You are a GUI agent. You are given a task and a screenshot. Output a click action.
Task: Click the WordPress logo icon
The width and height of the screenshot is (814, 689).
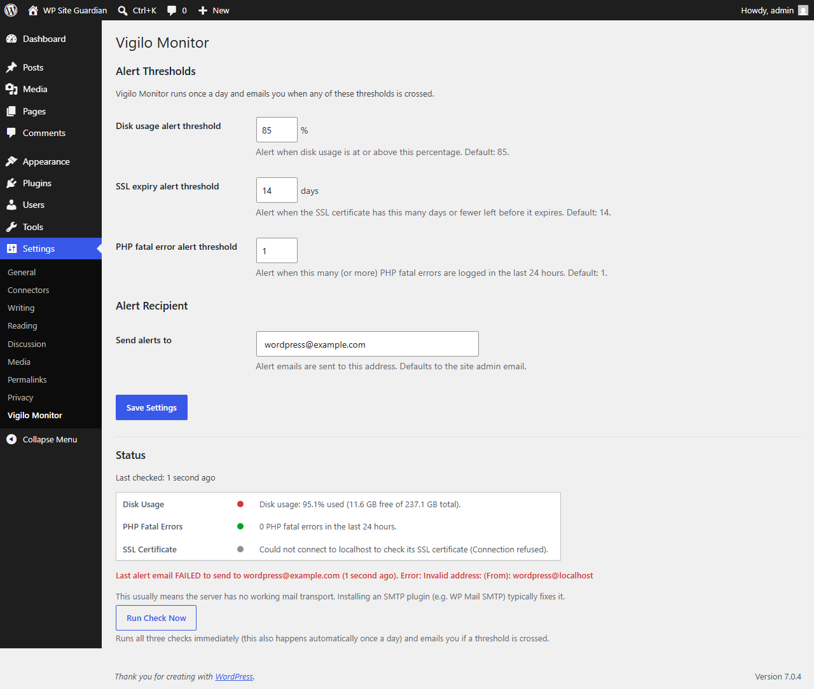(x=11, y=10)
